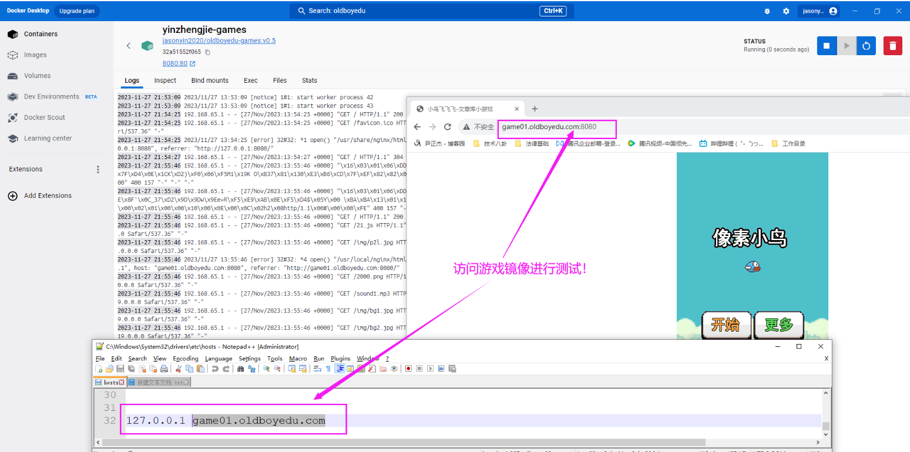Open a new browser tab with plus

[535, 109]
